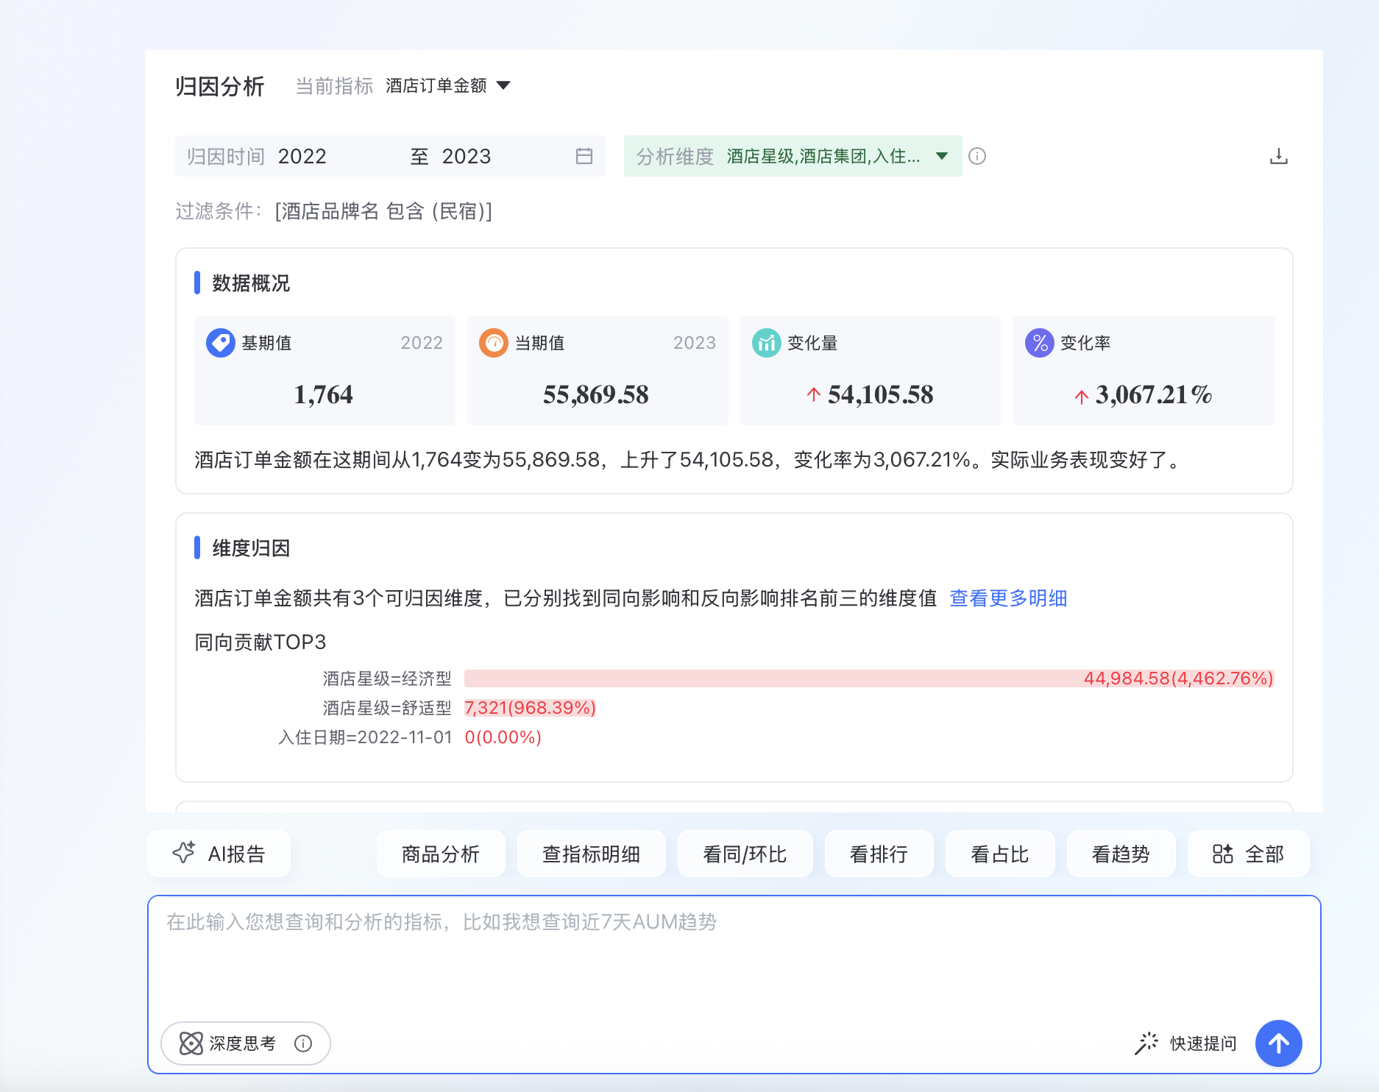Screen dimensions: 1379x1092
Task: Choose the 看同/环比 quick action
Action: [745, 854]
